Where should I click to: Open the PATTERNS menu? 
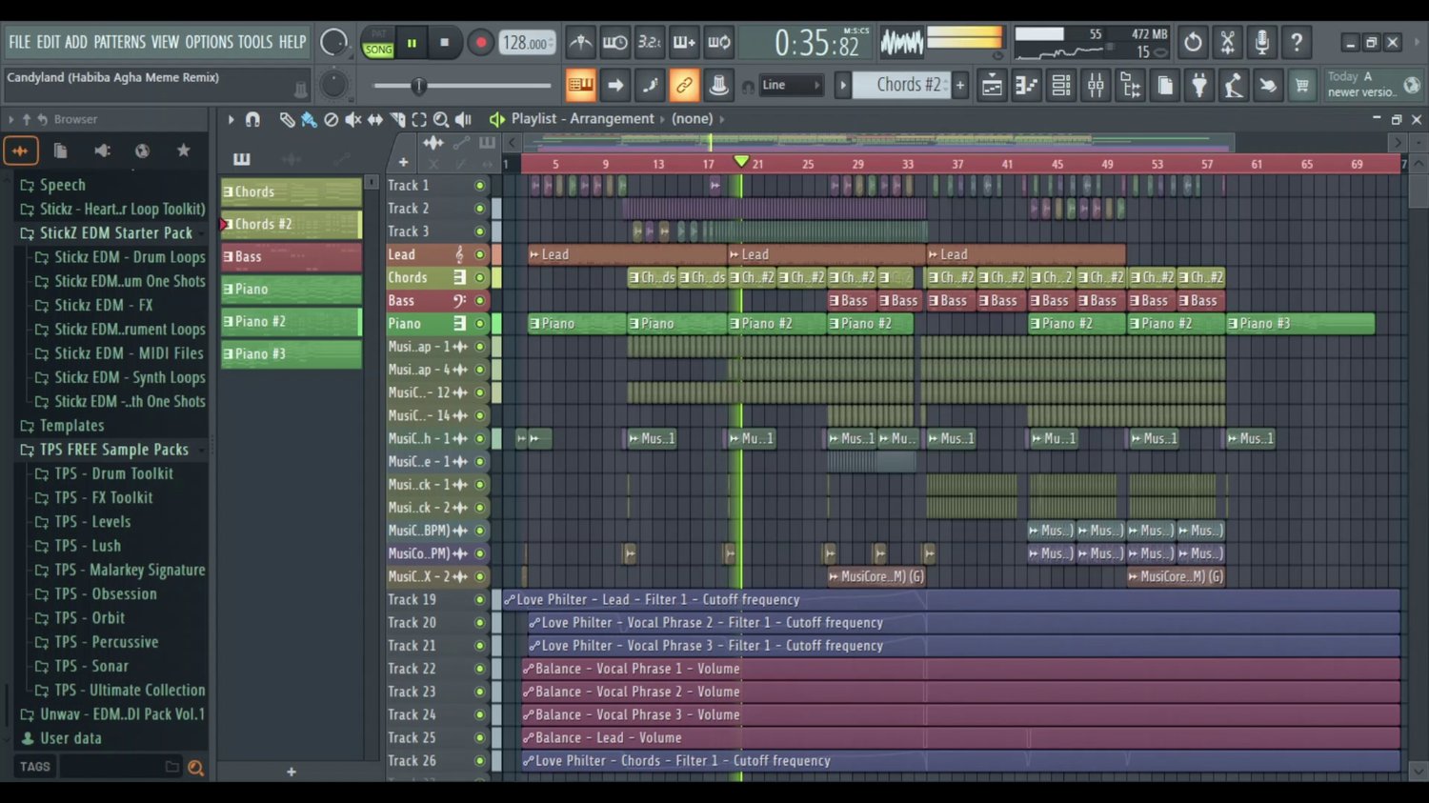pos(119,42)
